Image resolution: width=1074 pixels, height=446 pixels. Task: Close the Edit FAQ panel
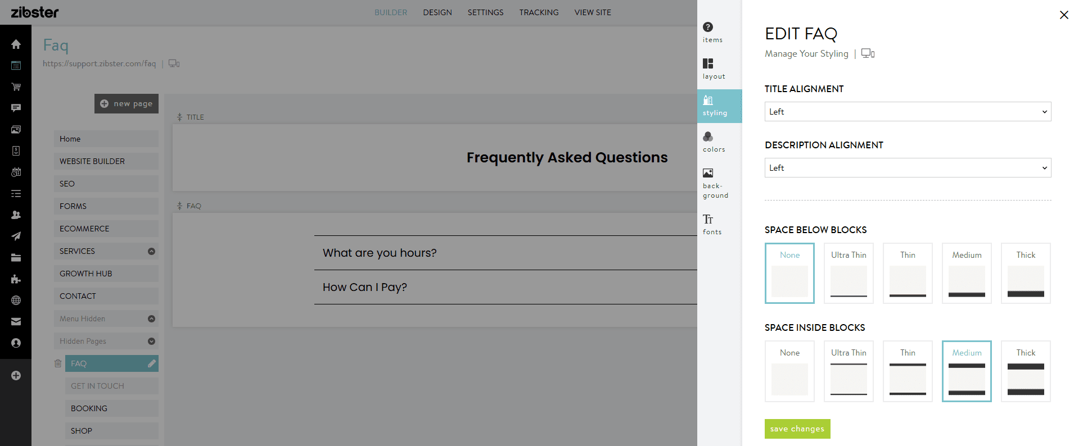coord(1064,15)
